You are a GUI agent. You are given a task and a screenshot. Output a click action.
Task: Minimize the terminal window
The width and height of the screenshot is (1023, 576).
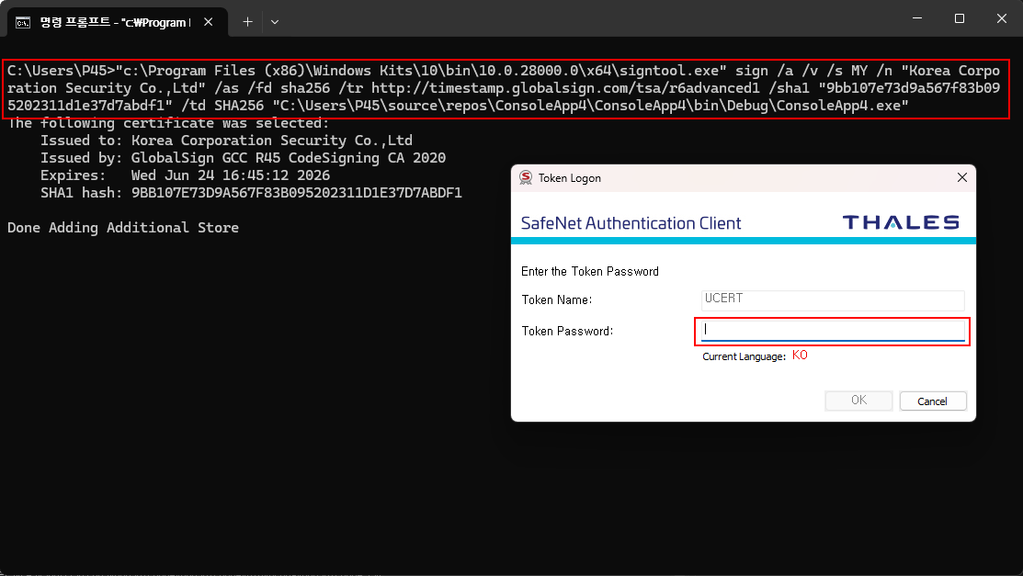pos(915,18)
